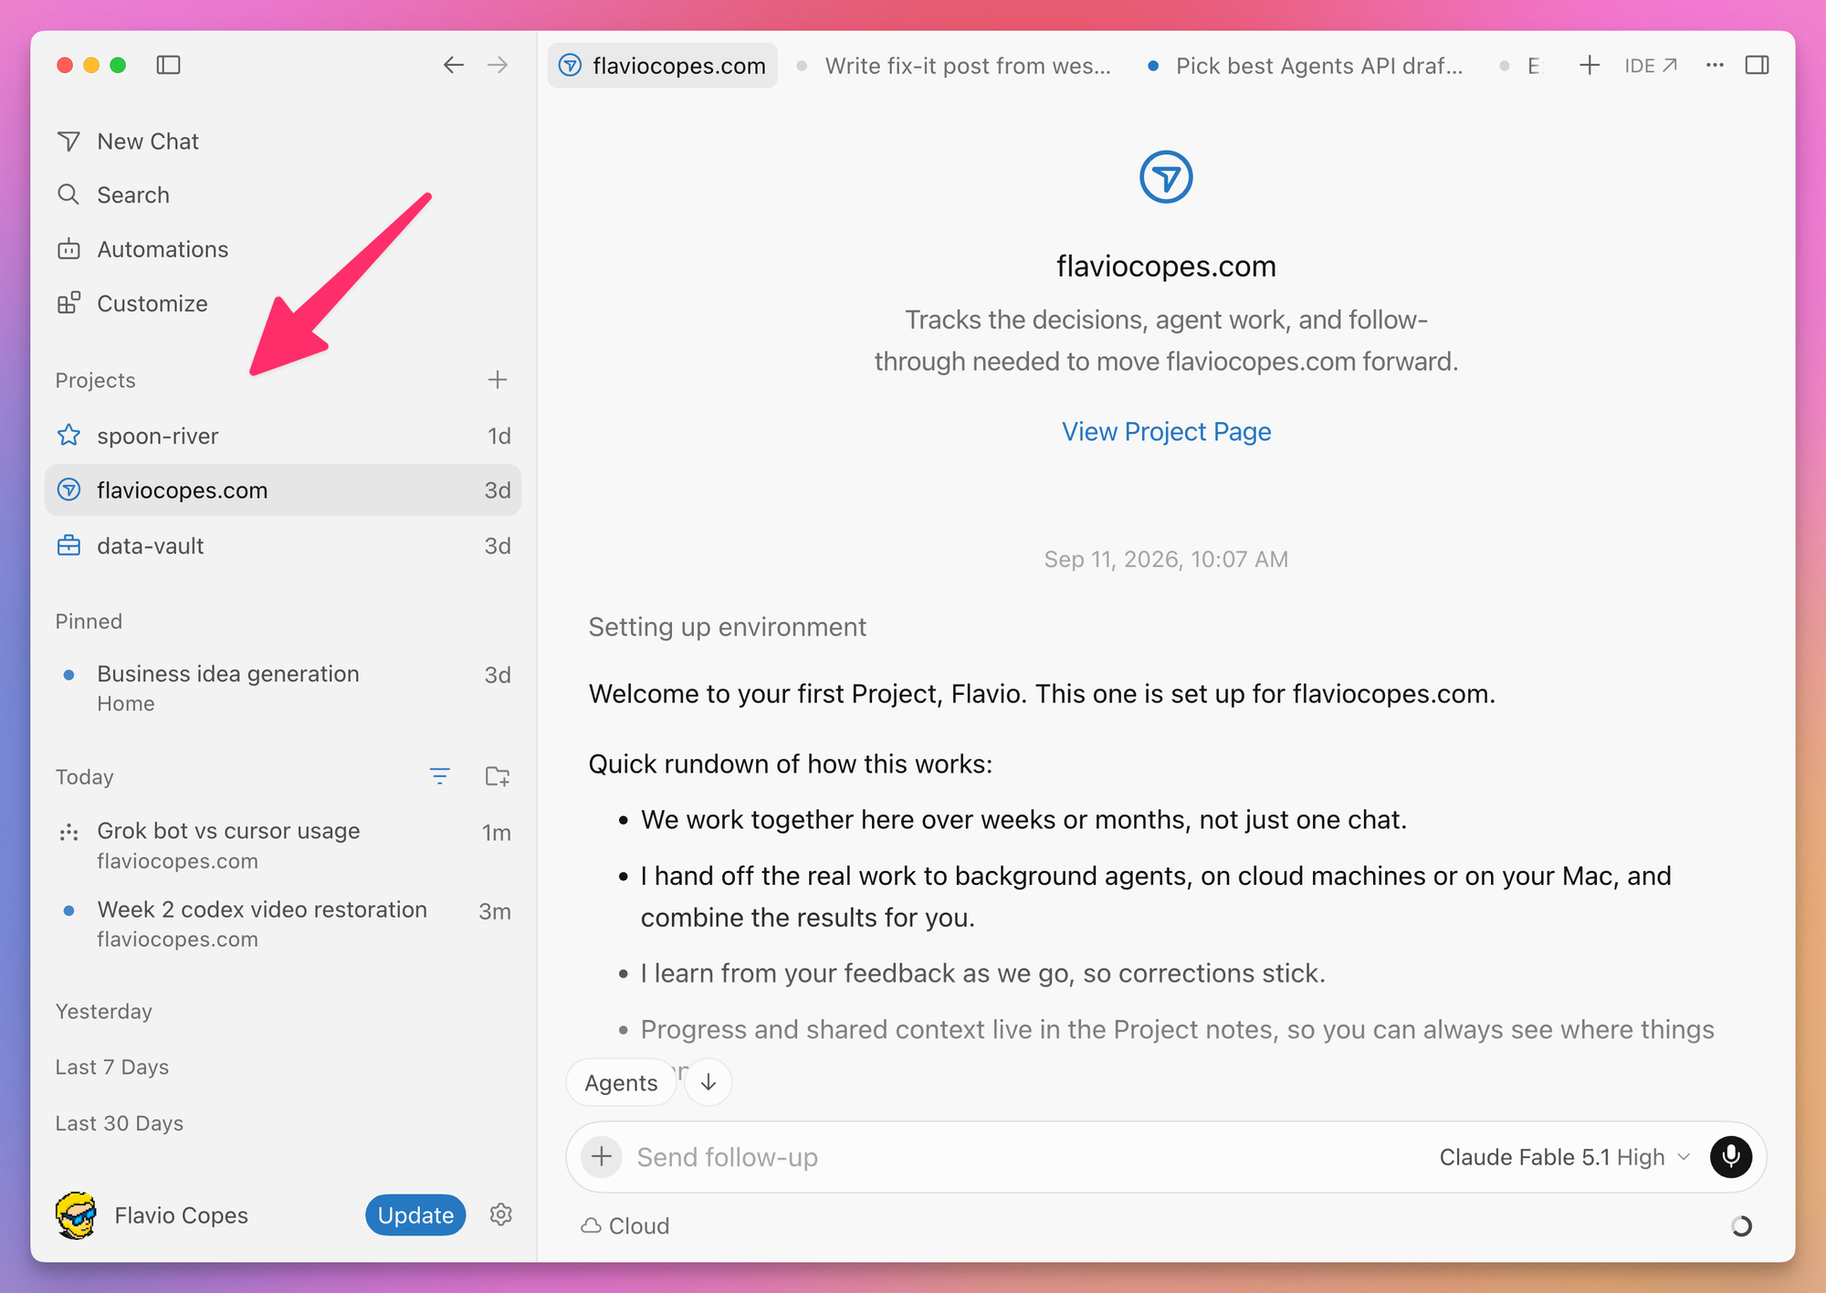
Task: Click the large project logo icon
Action: point(1166,177)
